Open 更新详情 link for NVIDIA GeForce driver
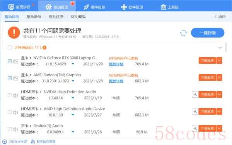The width and height of the screenshot is (232, 145). pyautogui.click(x=116, y=64)
